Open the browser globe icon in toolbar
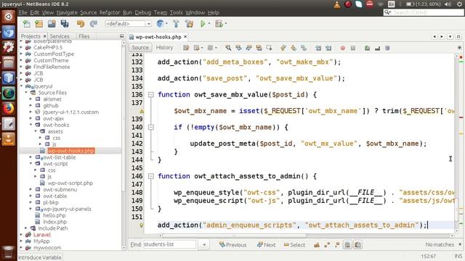Image resolution: width=465 pixels, height=261 pixels. tap(160, 24)
